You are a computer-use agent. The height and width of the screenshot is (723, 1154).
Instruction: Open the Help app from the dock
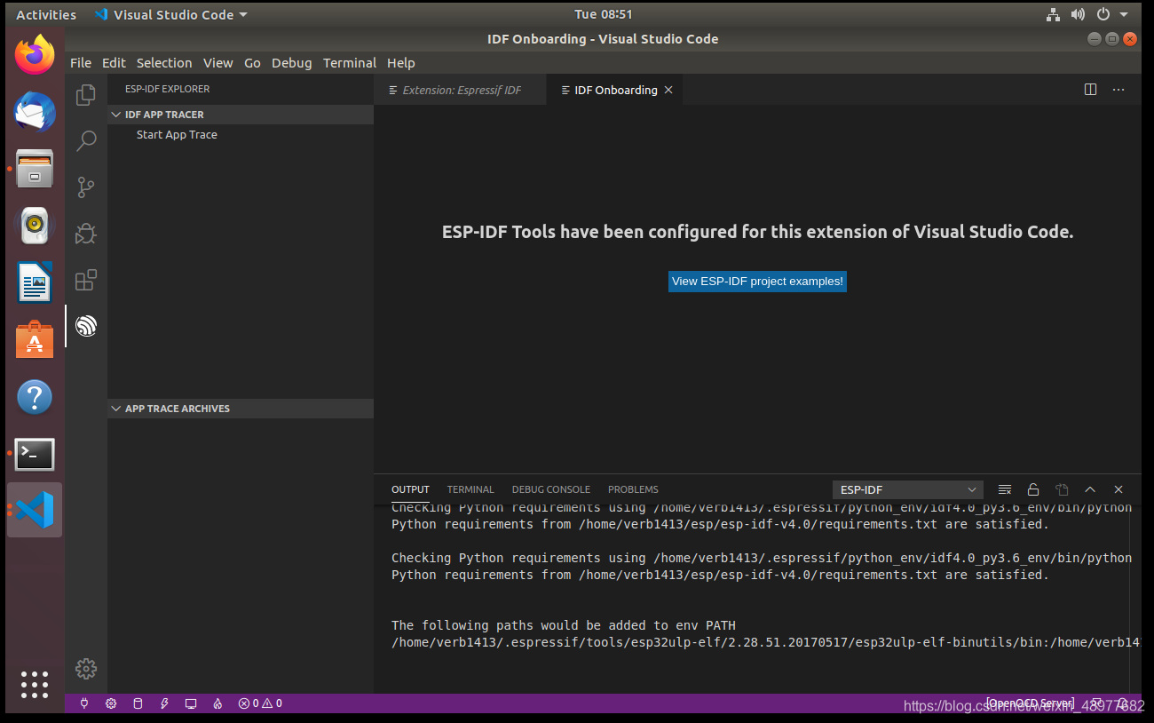point(35,397)
